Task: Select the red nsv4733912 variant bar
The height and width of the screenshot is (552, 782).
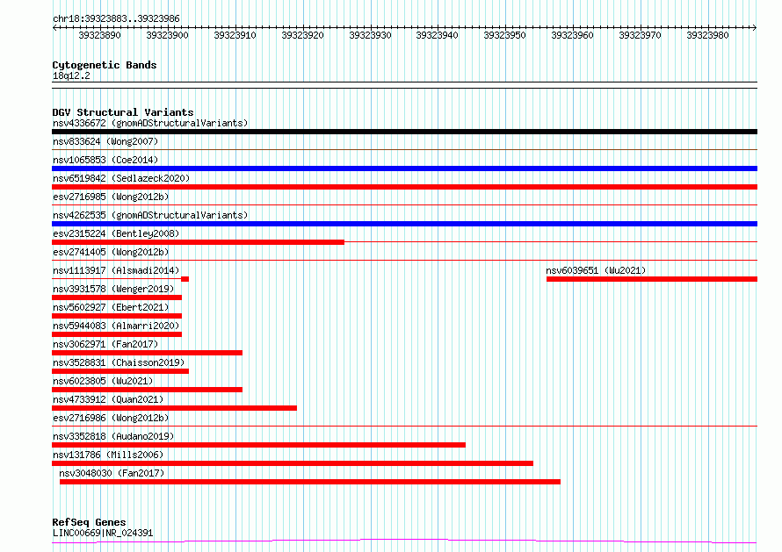Action: 175,408
